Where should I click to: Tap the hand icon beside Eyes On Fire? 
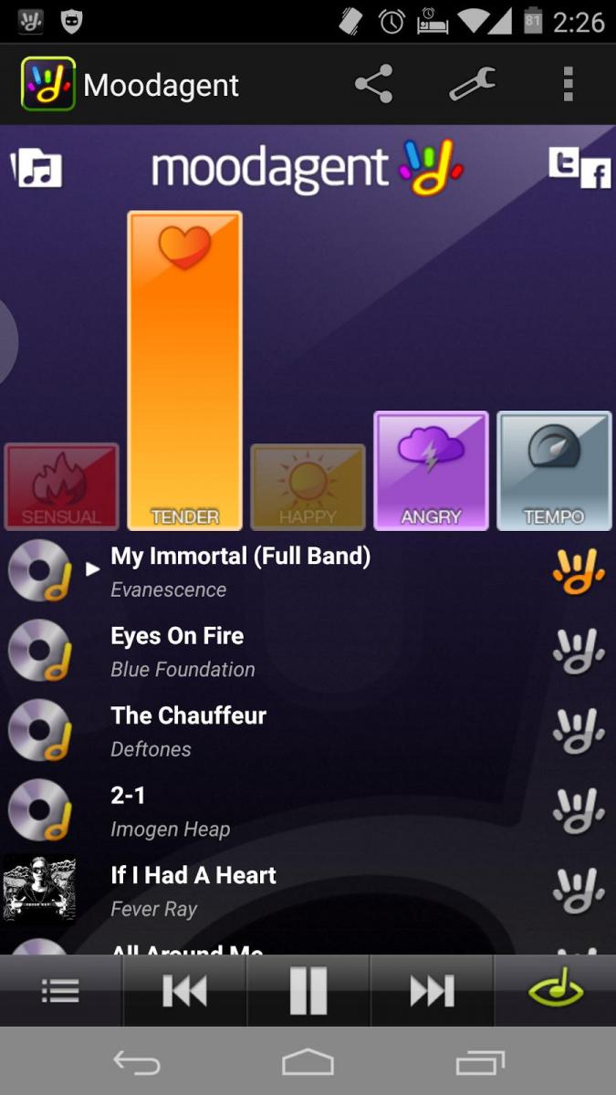(x=579, y=652)
